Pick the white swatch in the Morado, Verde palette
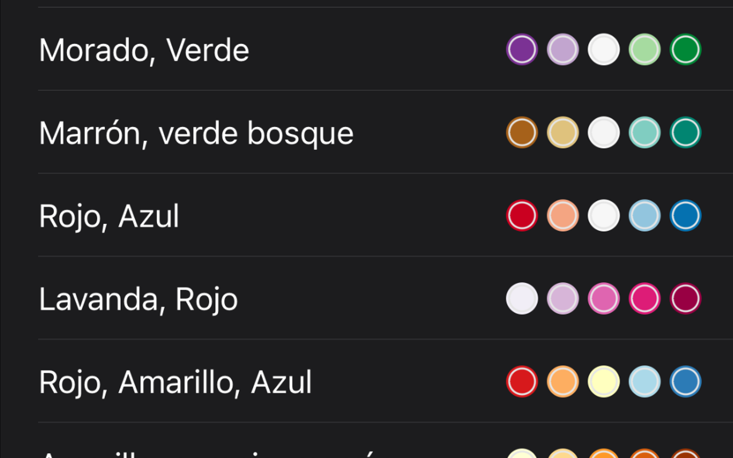Viewport: 733px width, 458px height. 604,49
